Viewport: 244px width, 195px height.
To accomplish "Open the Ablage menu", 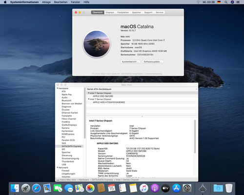I will [46, 2].
